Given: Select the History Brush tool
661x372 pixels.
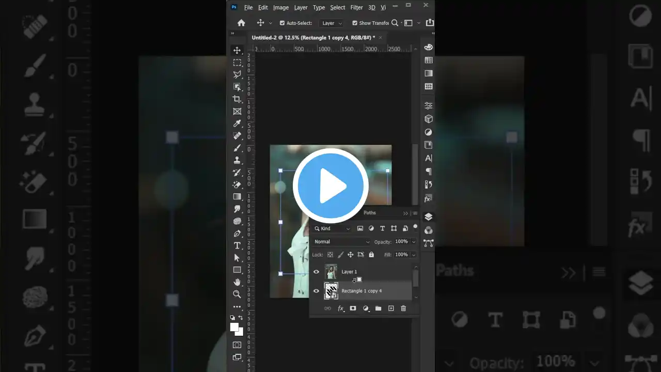Looking at the screenshot, I should coord(237,172).
